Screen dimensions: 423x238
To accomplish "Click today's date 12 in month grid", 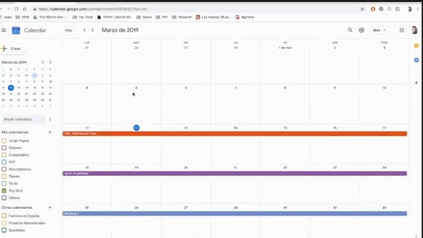I will click(x=137, y=128).
